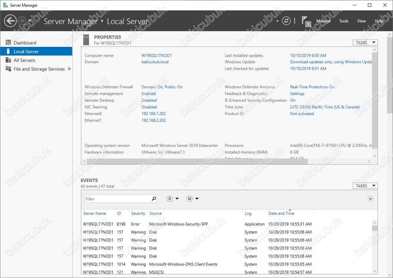Click the Dashboard sidebar icon
This screenshot has height=278, width=393.
[x=8, y=42]
